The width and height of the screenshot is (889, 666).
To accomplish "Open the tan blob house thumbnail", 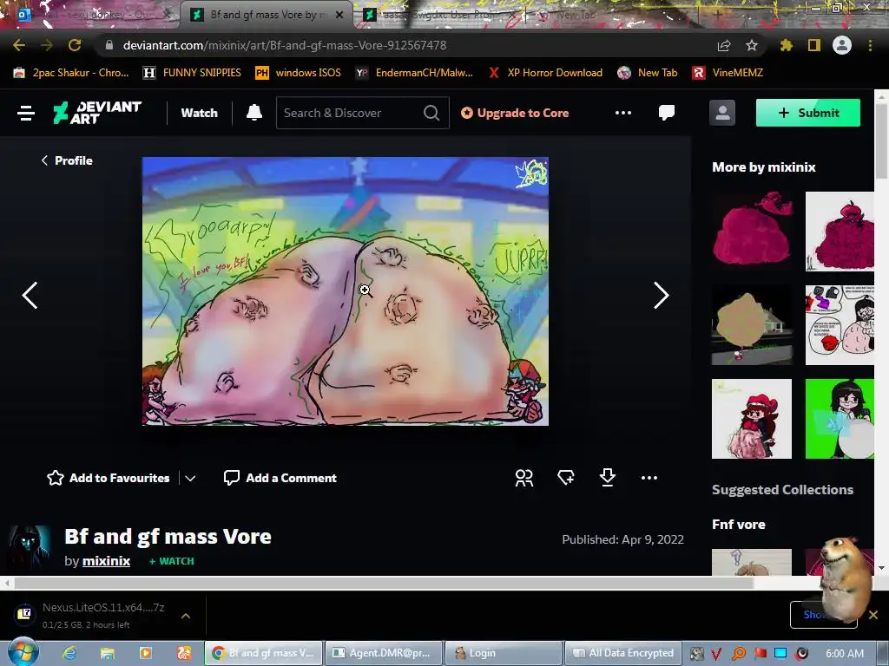I will [x=752, y=325].
